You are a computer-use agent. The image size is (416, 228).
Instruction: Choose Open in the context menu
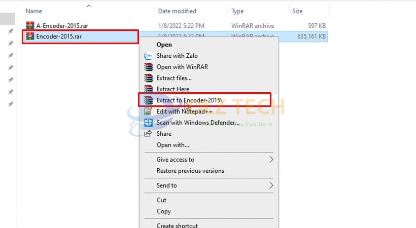click(164, 45)
